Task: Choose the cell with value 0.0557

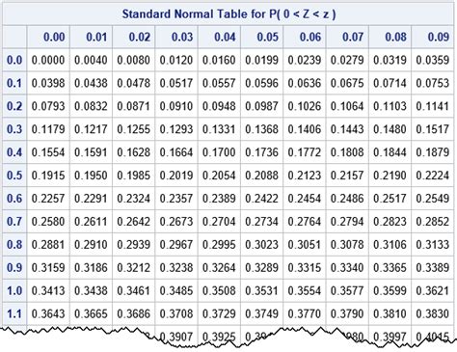Action: pos(219,83)
